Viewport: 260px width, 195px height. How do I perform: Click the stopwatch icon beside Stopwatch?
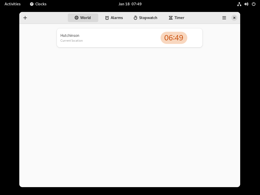click(136, 18)
